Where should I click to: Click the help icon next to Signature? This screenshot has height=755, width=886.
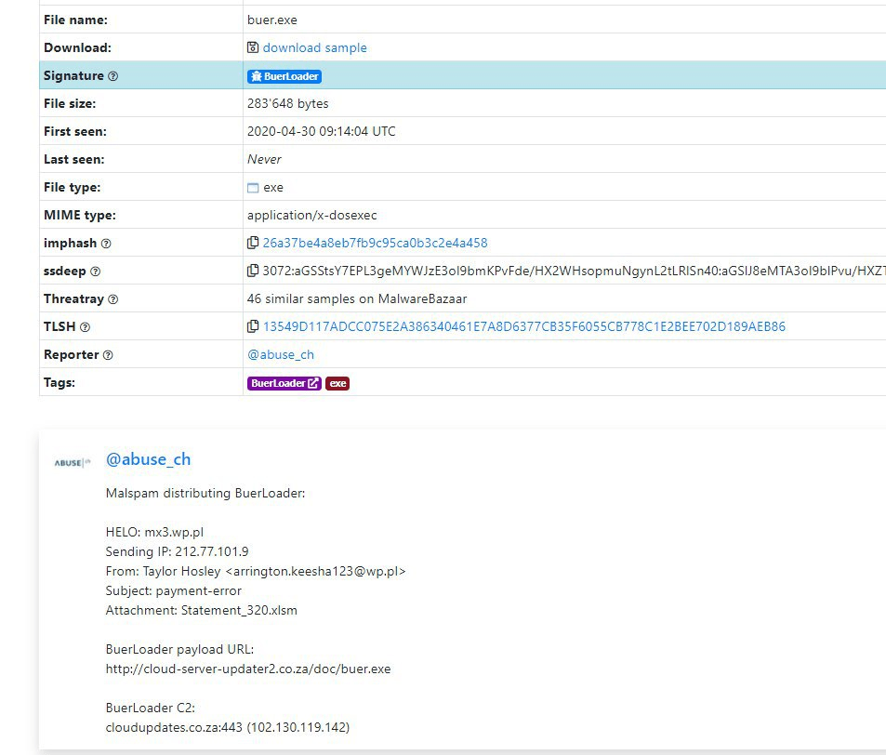113,76
